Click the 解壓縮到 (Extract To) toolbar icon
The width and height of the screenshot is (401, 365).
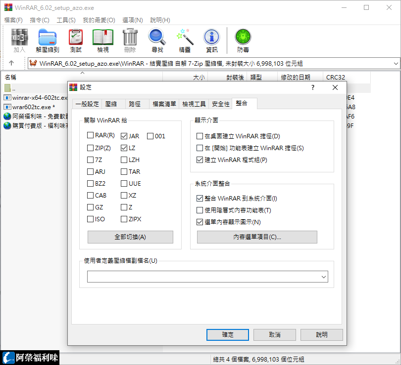click(48, 37)
